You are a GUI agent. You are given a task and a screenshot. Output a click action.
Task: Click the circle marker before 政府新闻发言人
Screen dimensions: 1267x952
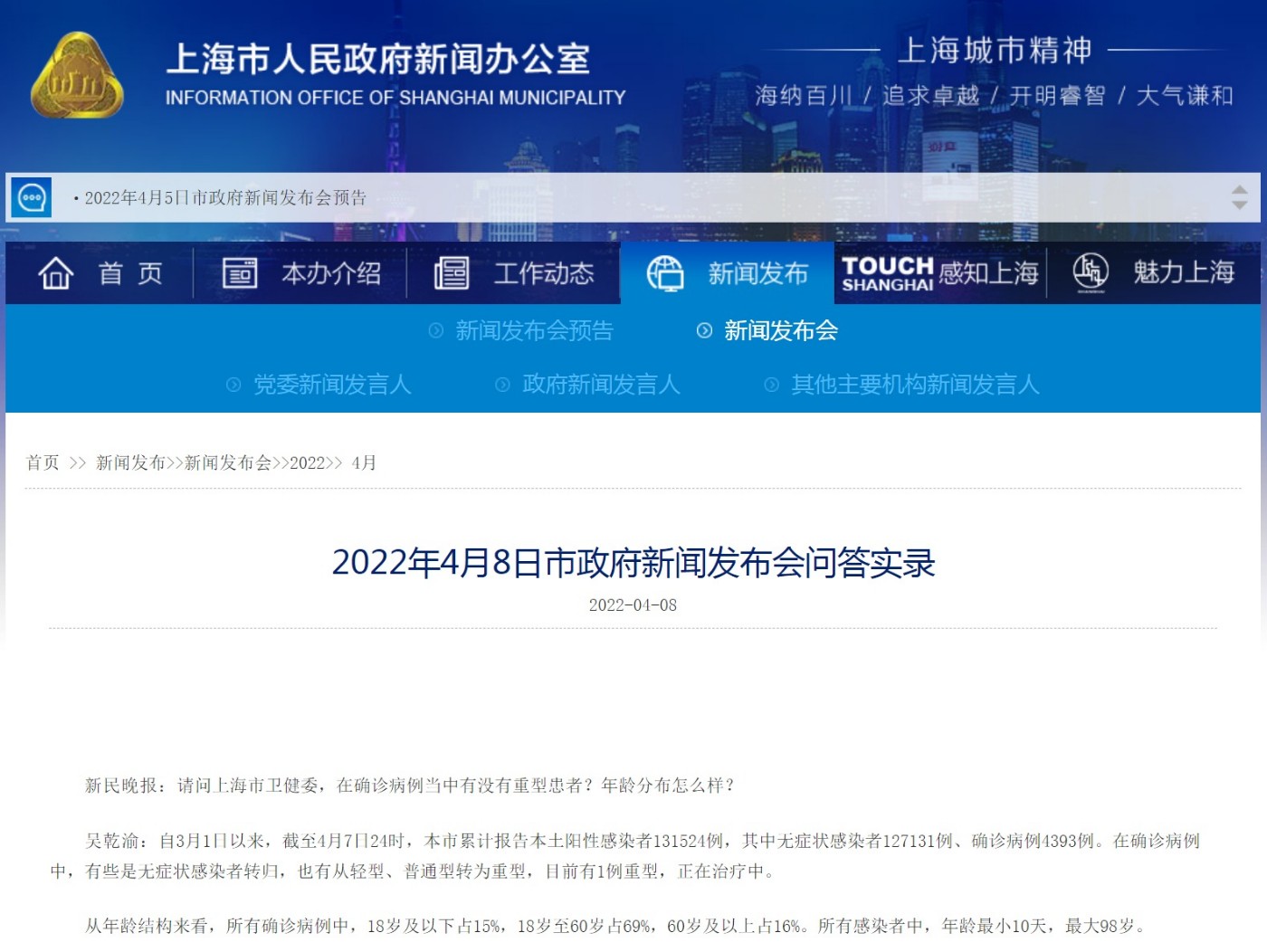[501, 385]
